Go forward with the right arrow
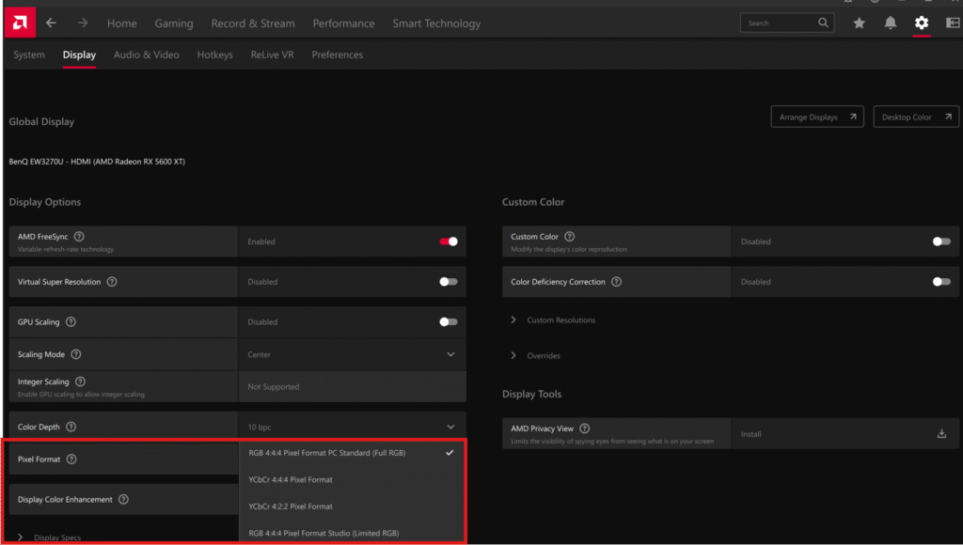 [x=83, y=23]
